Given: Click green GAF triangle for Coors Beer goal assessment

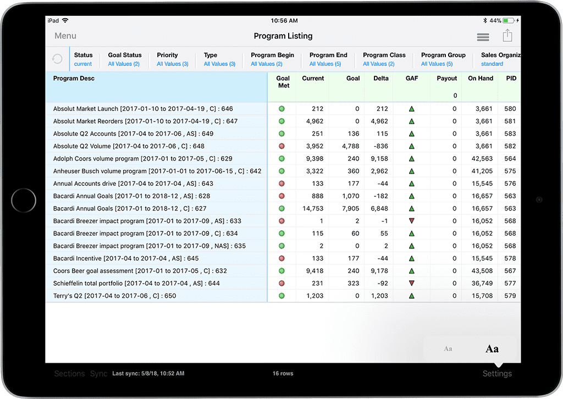Looking at the screenshot, I should point(412,271).
